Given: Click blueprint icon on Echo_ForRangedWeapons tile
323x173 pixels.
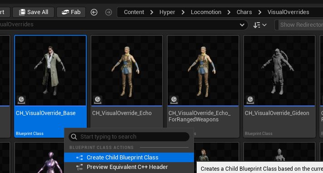Looking at the screenshot, I should (174, 100).
